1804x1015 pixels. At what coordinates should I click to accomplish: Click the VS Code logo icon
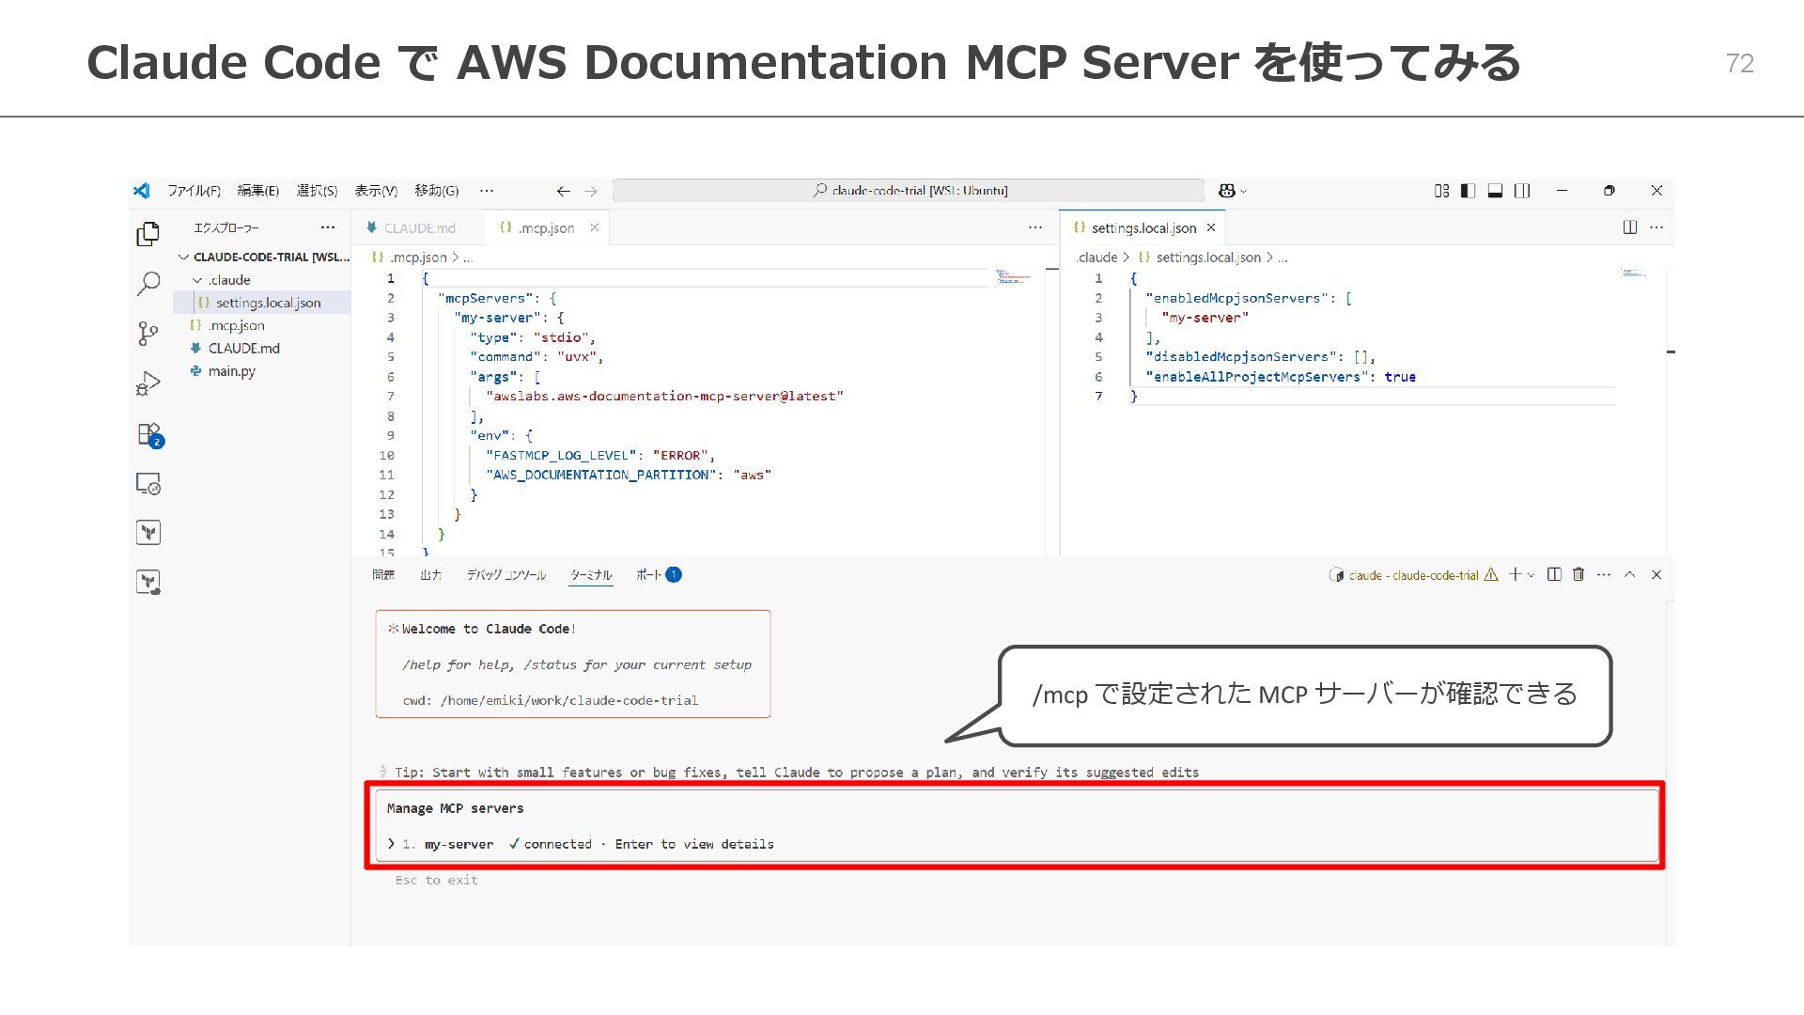[142, 191]
